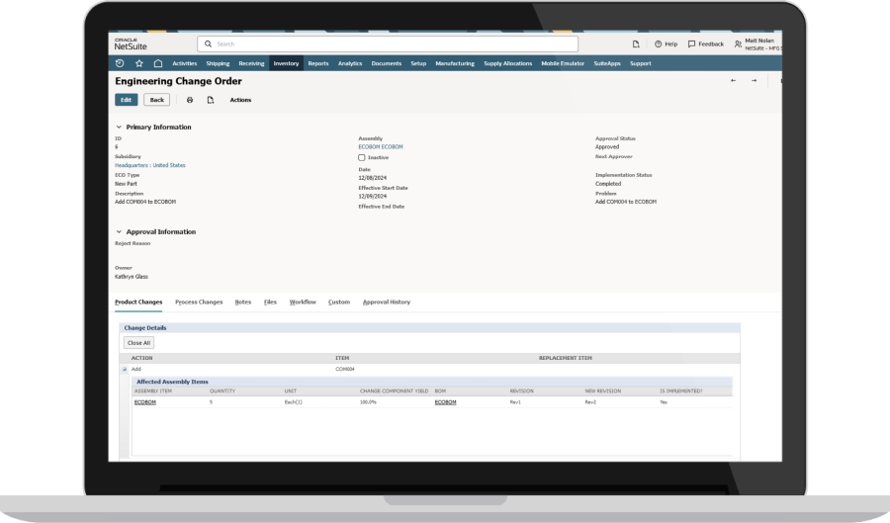Click the new document icon beside Print

tap(210, 100)
